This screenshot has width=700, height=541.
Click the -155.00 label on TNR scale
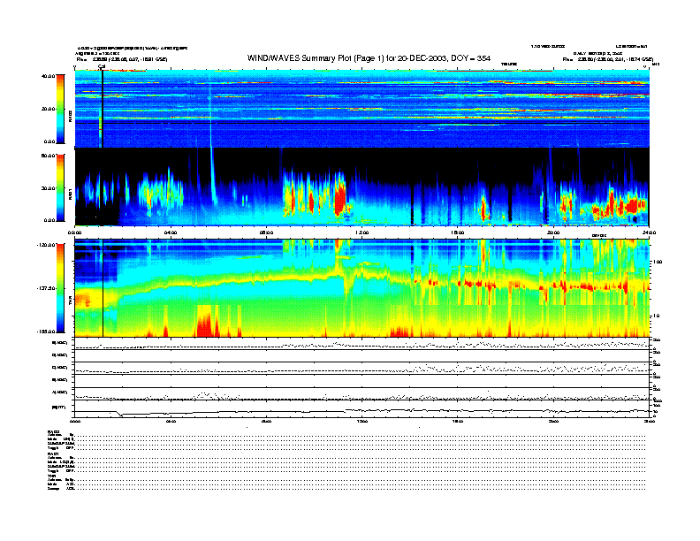[x=46, y=331]
